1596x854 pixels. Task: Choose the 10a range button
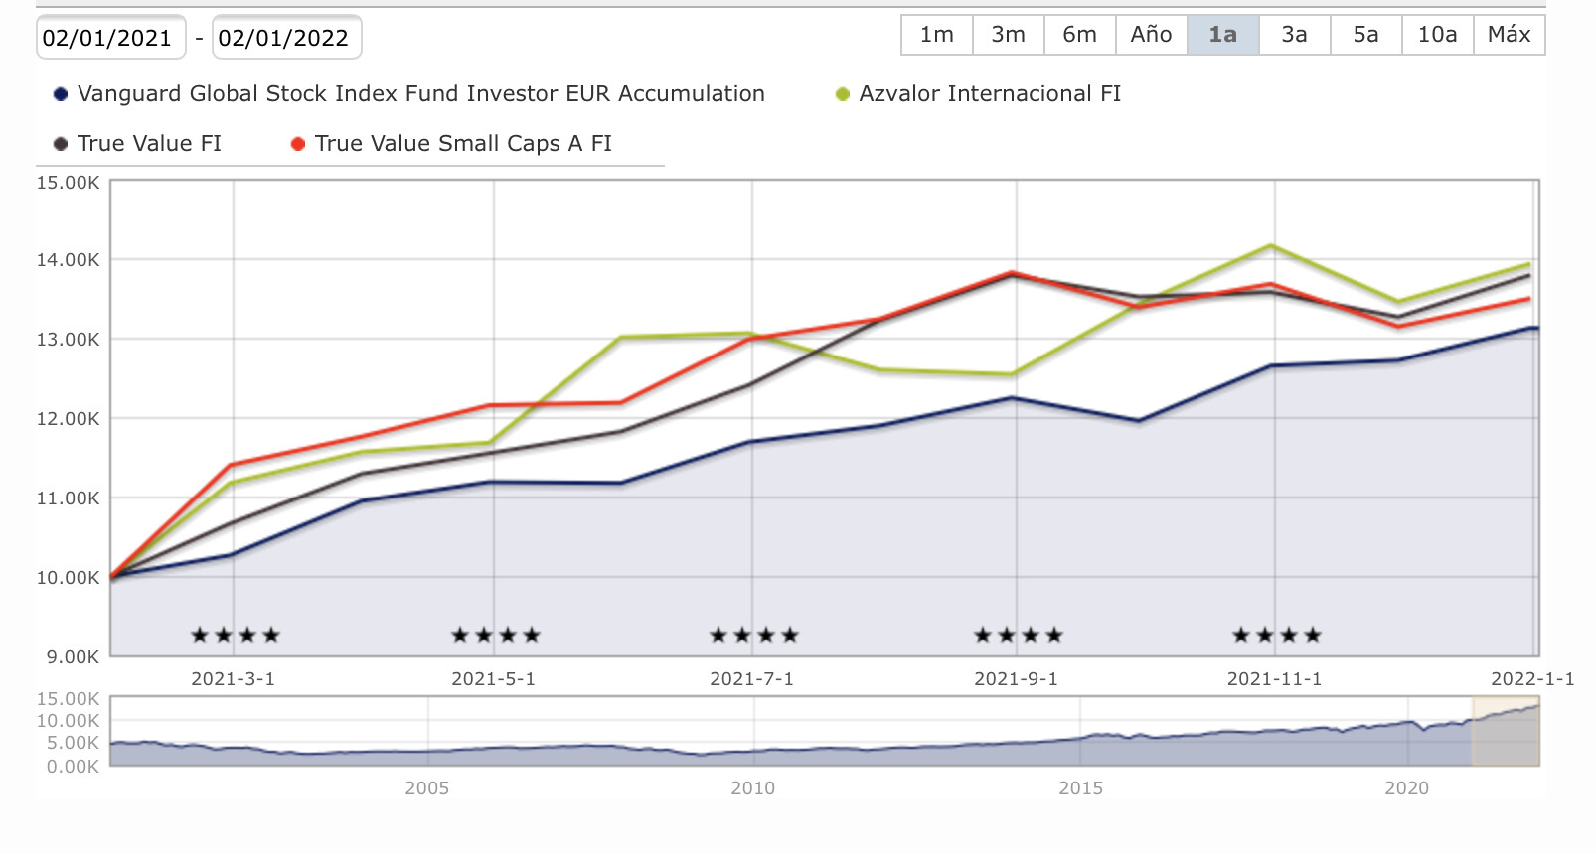point(1437,35)
